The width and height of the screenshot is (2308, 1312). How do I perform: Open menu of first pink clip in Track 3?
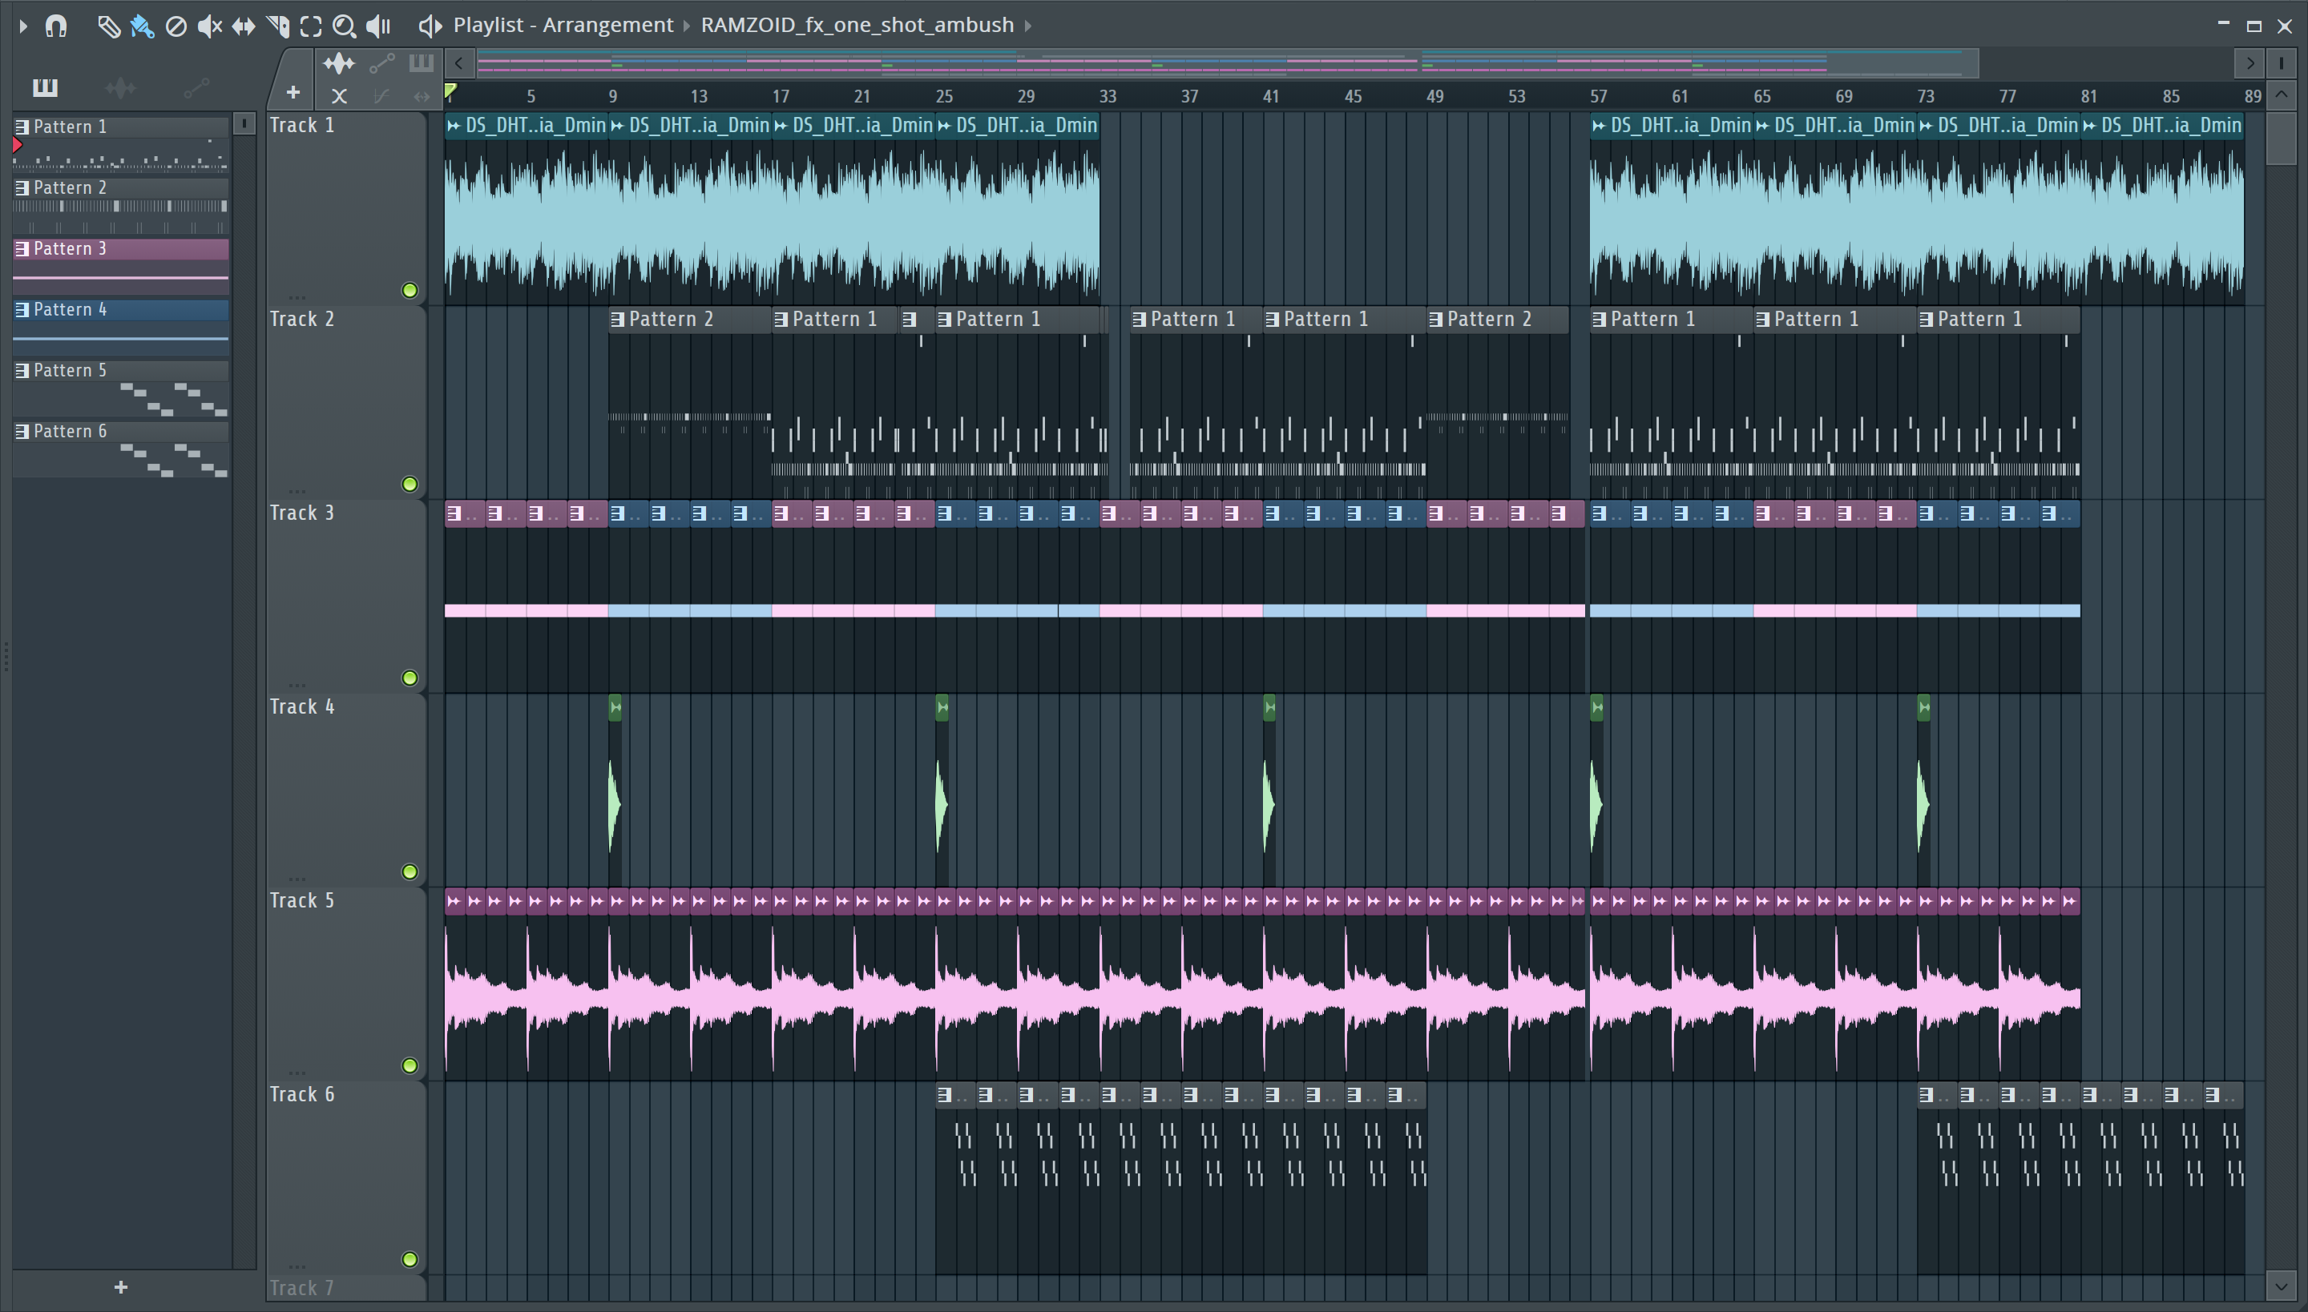(454, 513)
